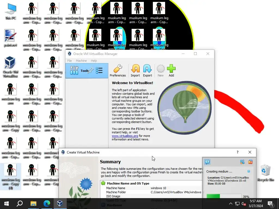Click the muted volume tray icon
This screenshot has height=209, width=279.
pyautogui.click(x=244, y=204)
